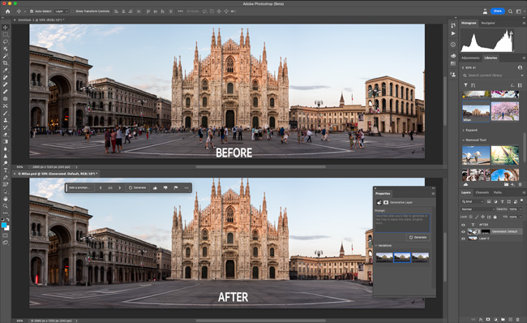Expand the Expand library group
Screen dimensions: 527x323
click(470, 130)
